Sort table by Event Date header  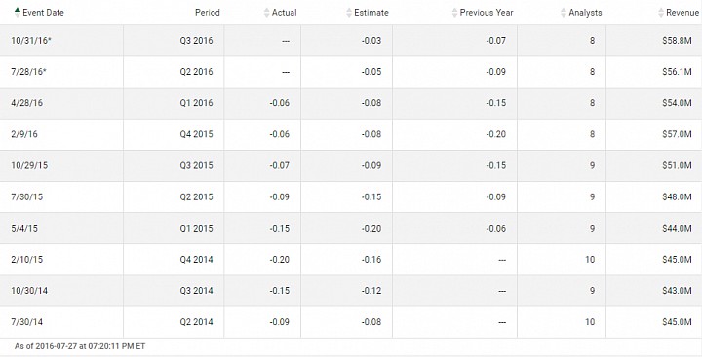43,13
